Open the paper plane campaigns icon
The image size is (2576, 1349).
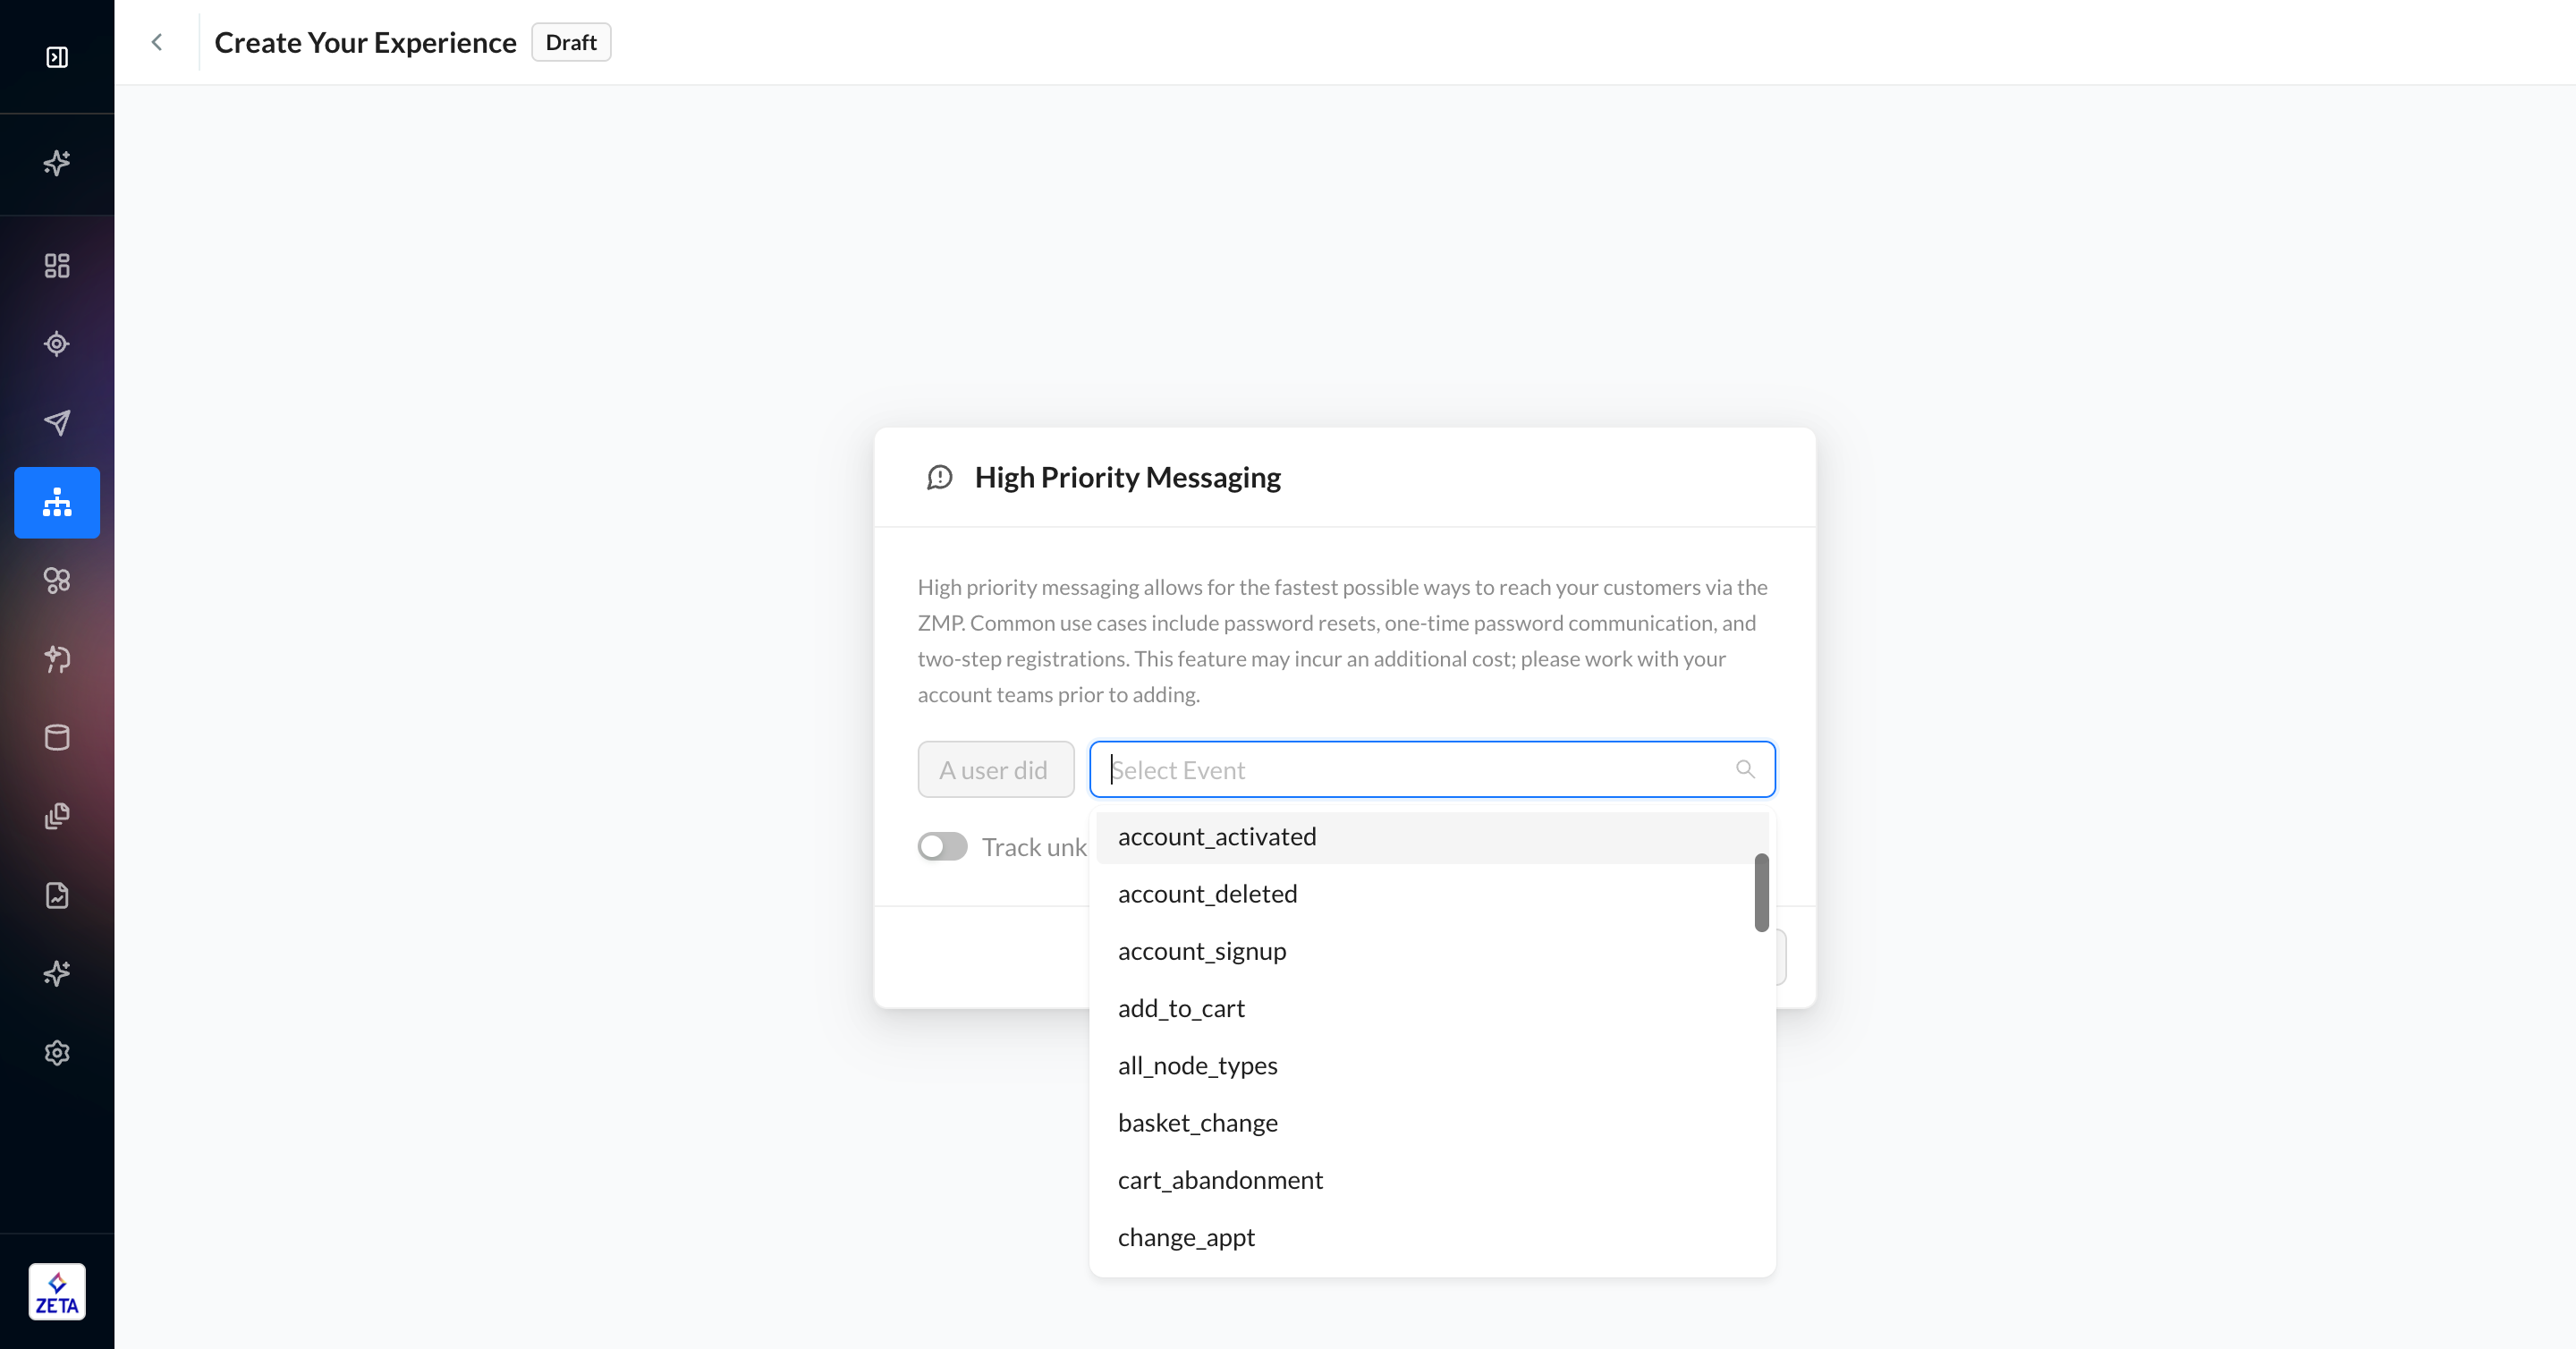click(x=57, y=422)
